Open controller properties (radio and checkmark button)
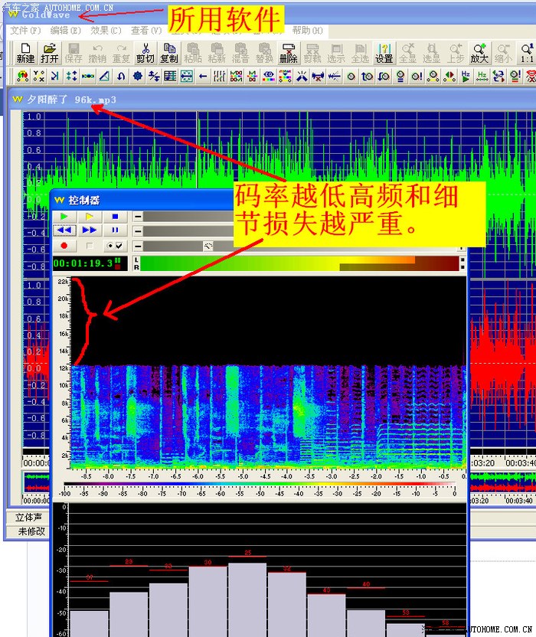Viewport: 536px width, 637px height. [115, 246]
